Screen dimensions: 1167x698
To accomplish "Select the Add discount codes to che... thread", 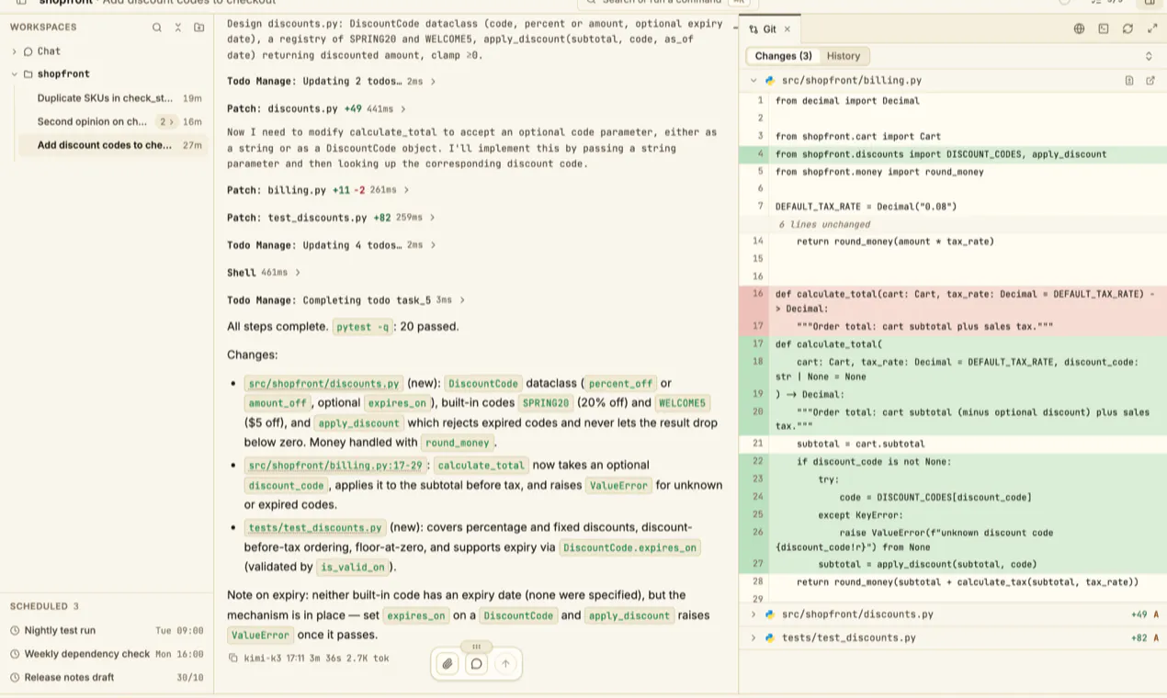I will 112,145.
